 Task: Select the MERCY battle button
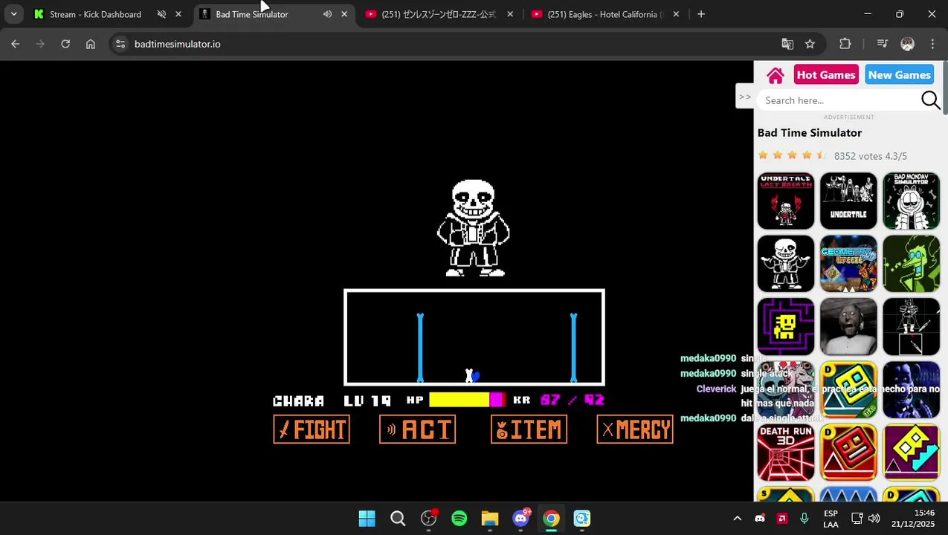pos(635,429)
